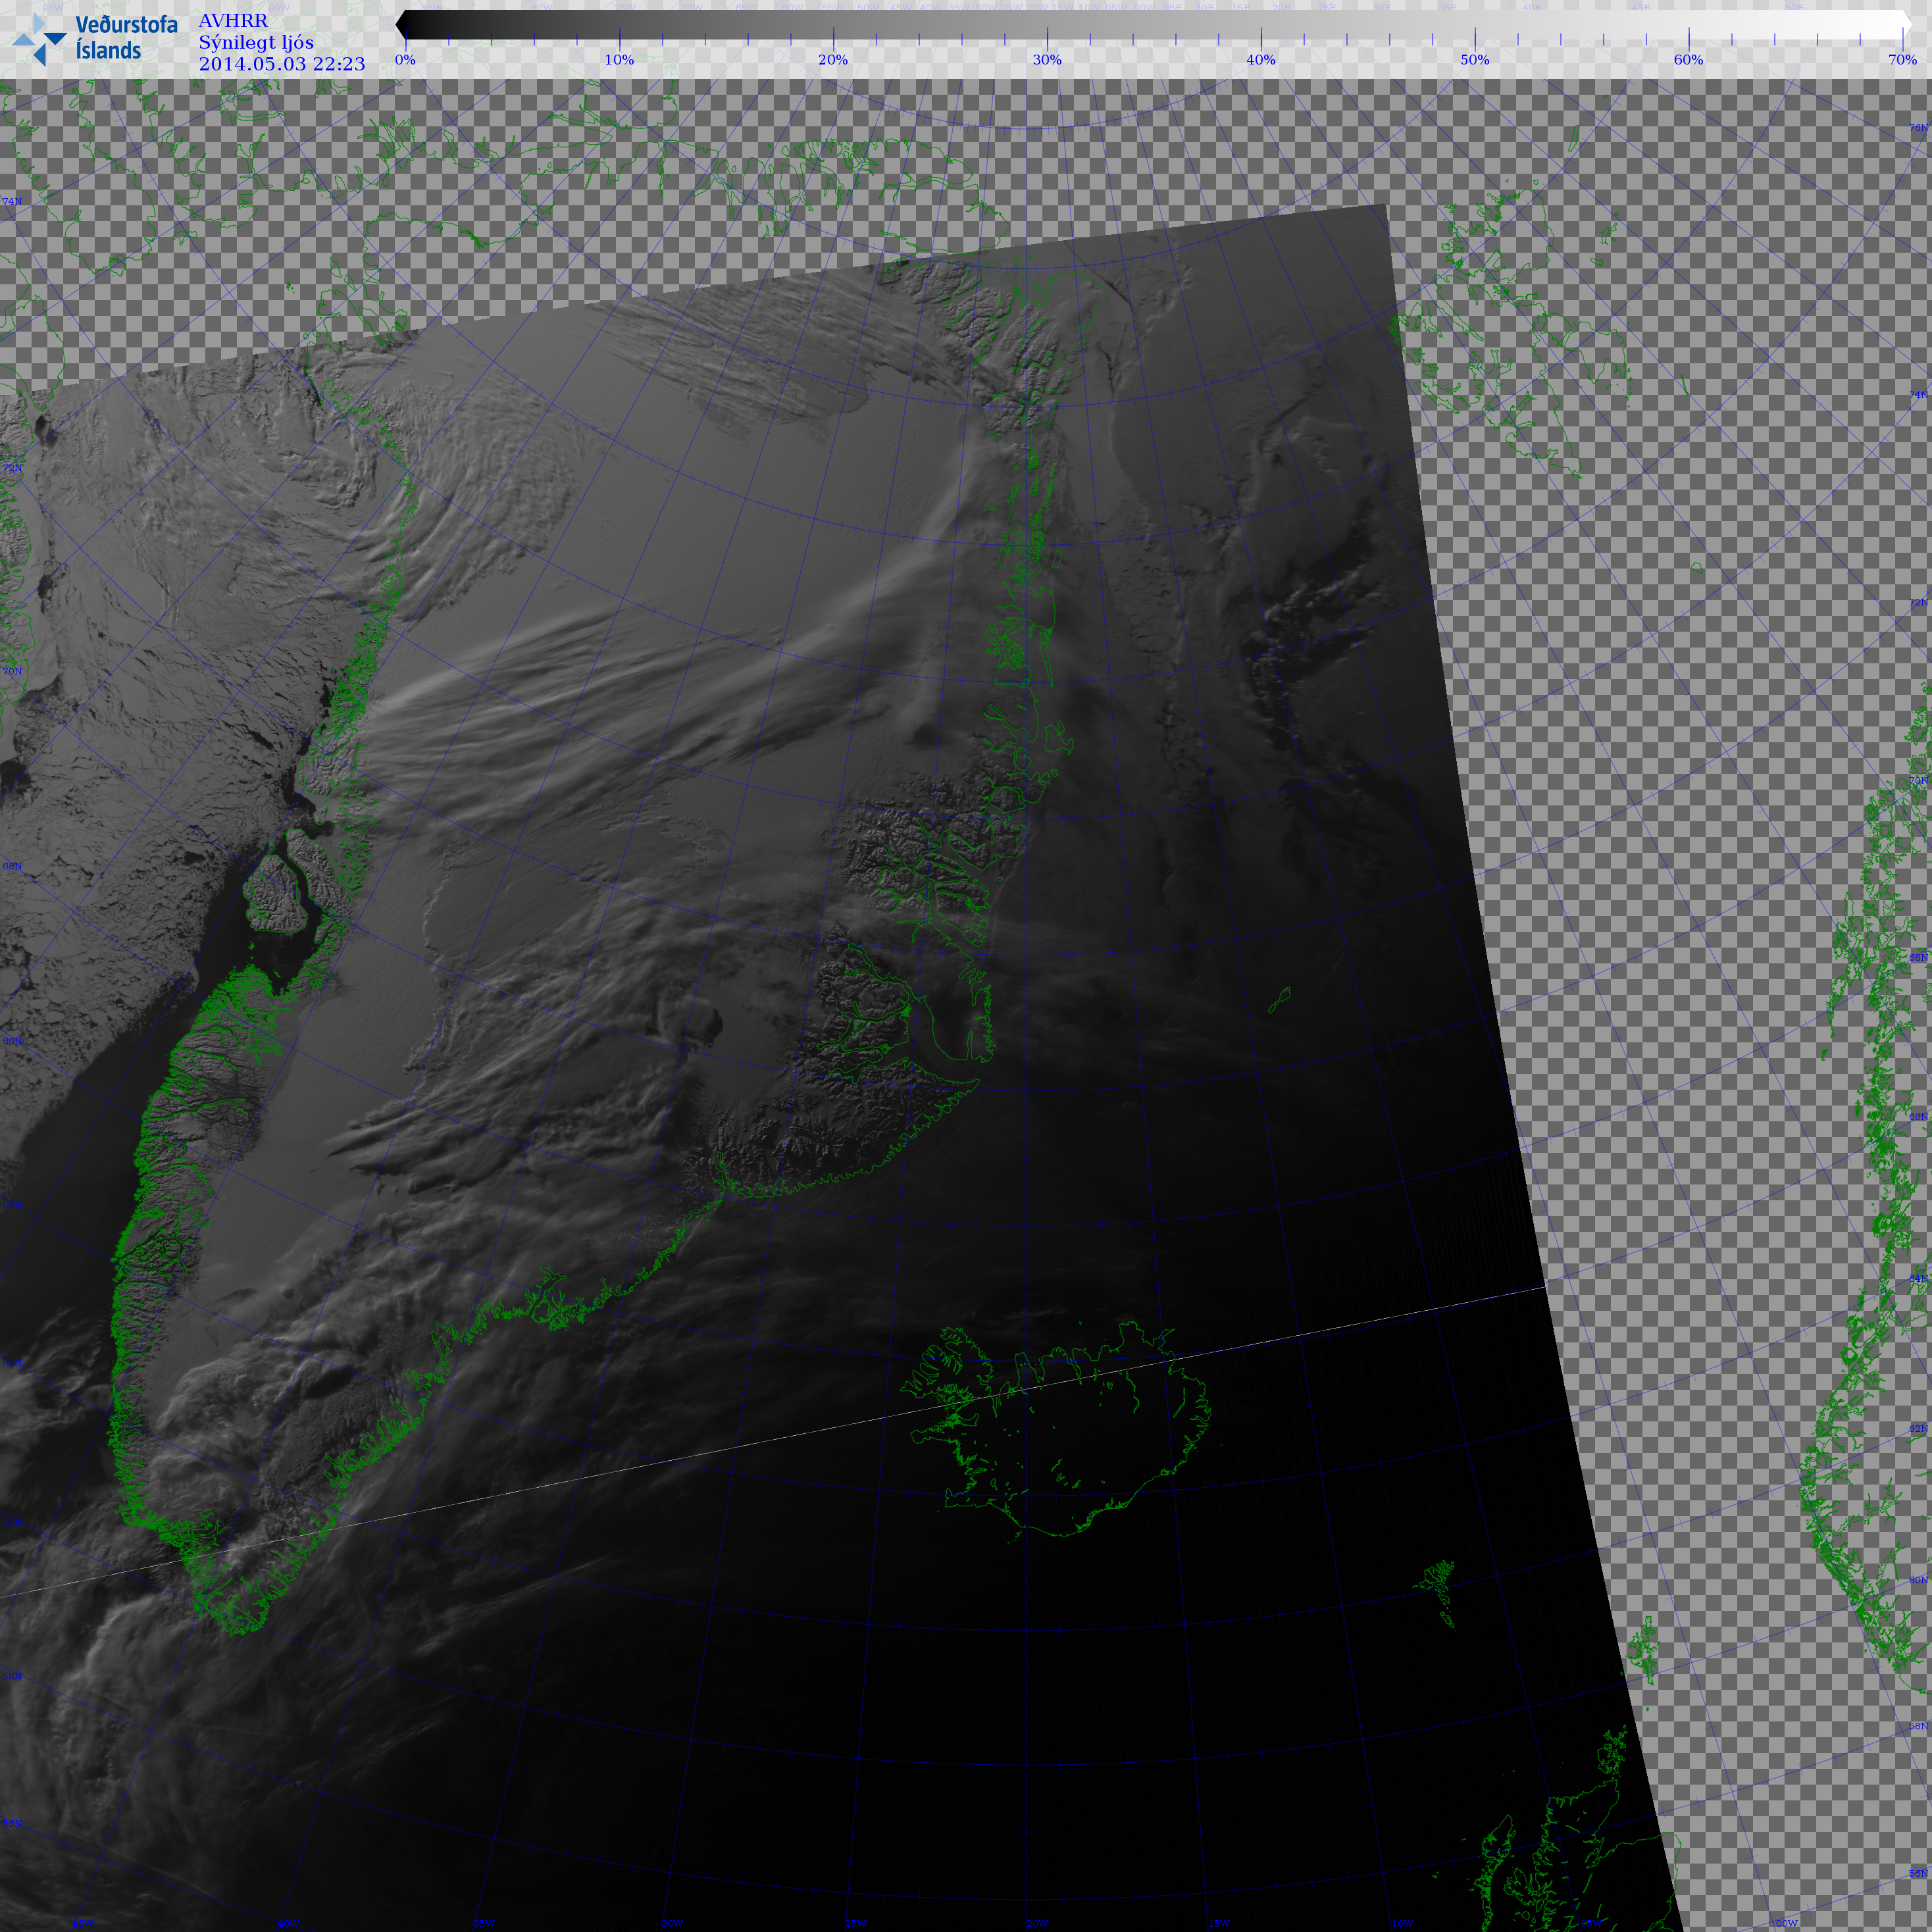This screenshot has width=1932, height=1932.
Task: Click the 0% label on the scale
Action: pyautogui.click(x=405, y=60)
